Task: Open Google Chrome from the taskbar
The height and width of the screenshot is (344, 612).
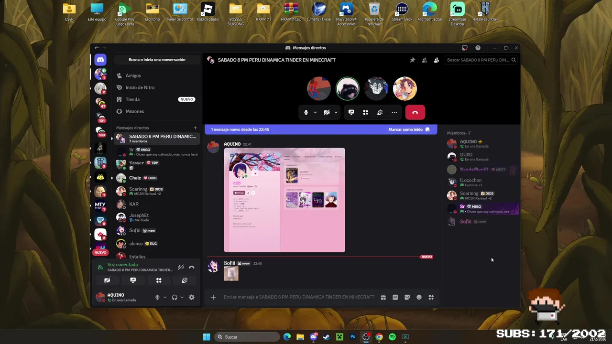Action: 379,337
